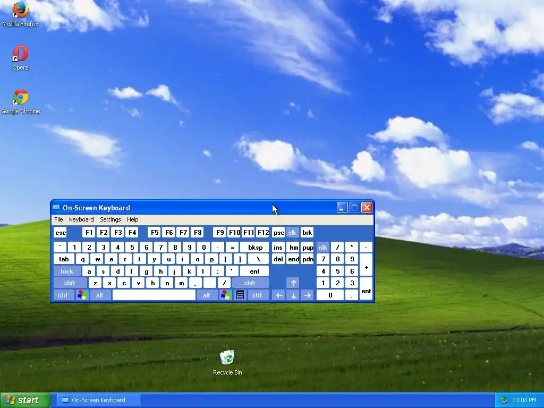Open the Settings menu
The image size is (544, 408).
pos(110,219)
